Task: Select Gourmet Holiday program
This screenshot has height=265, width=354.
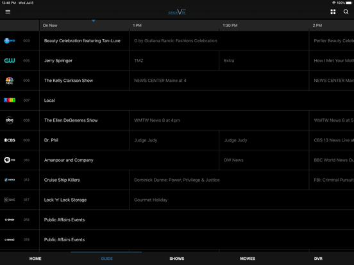Action: coord(242,200)
